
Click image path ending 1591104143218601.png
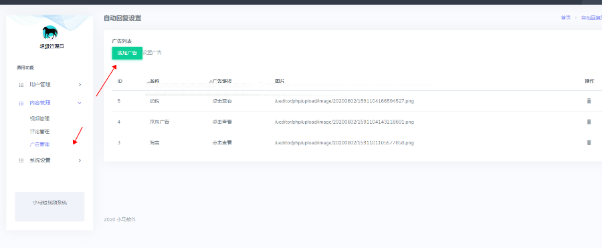click(344, 122)
